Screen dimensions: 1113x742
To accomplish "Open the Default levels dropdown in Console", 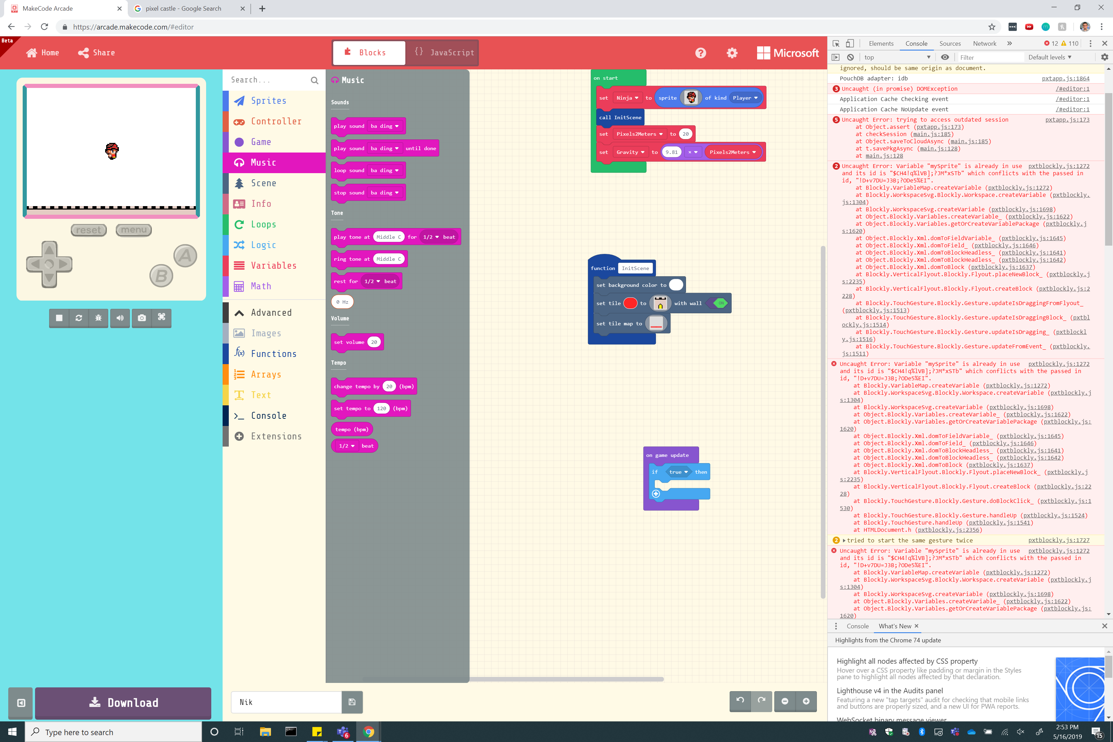I will tap(1049, 57).
